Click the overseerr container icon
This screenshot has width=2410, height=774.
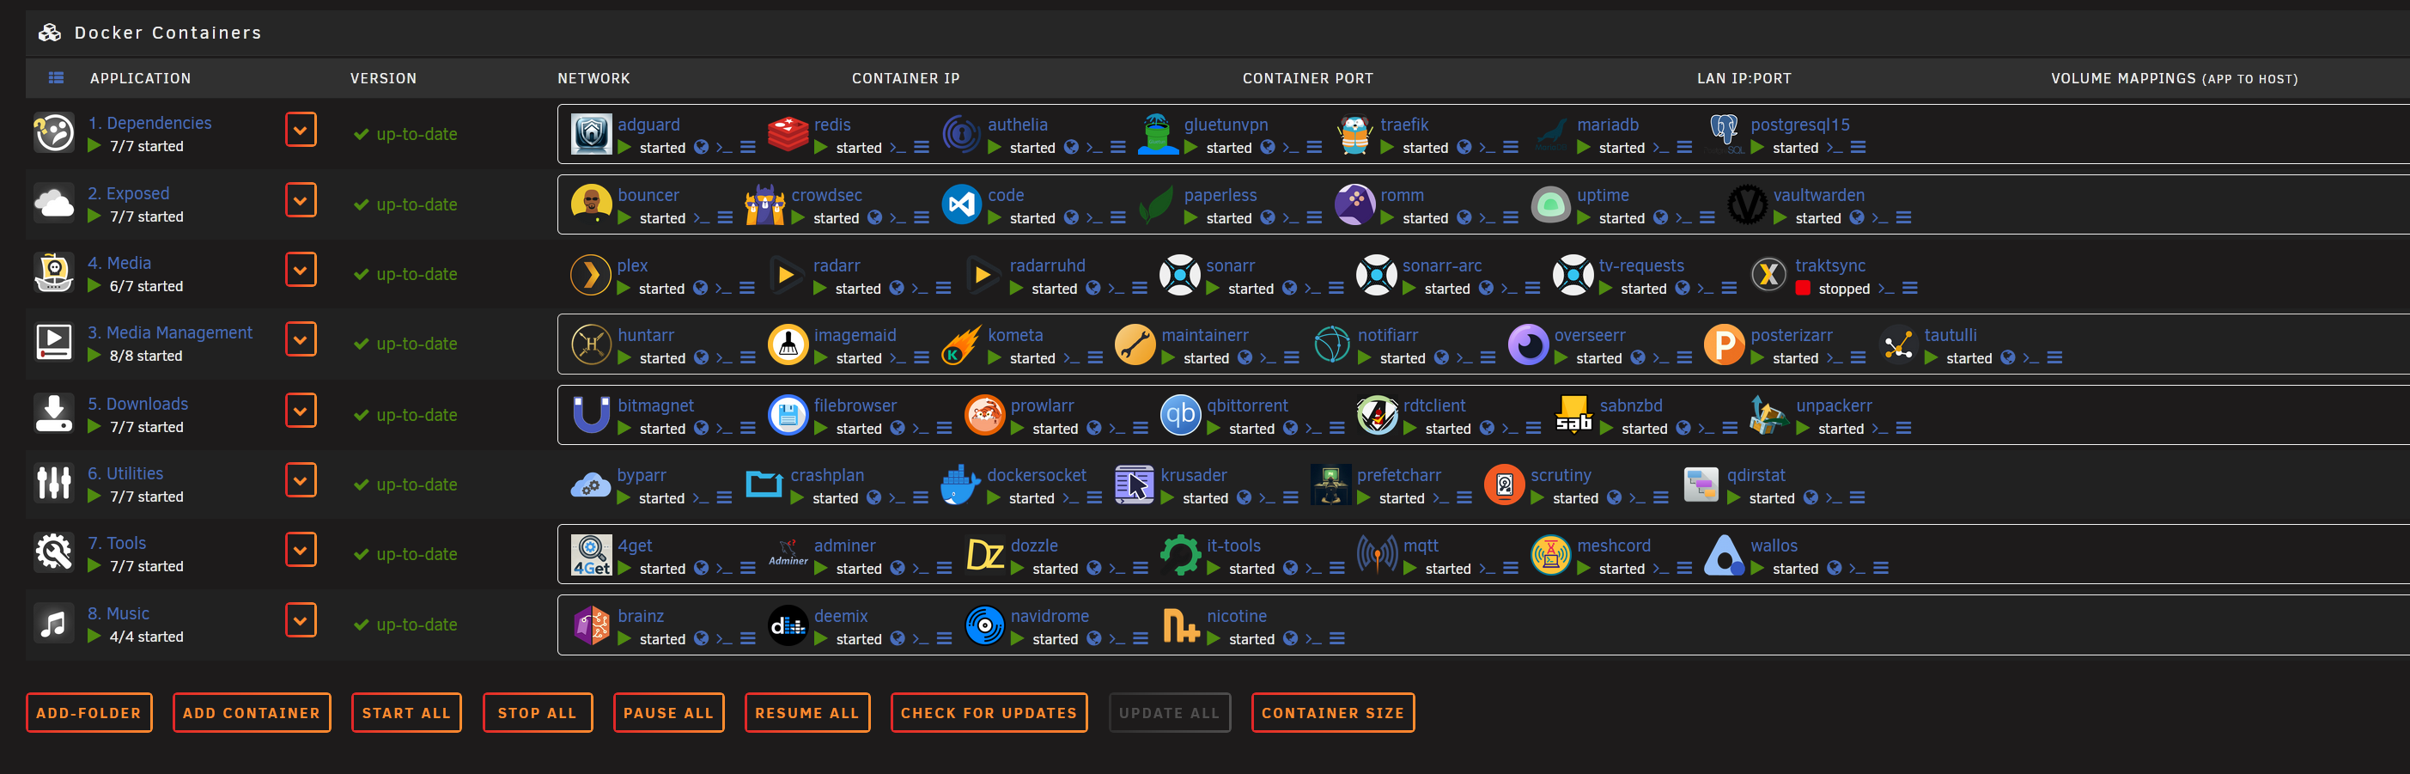[1529, 344]
